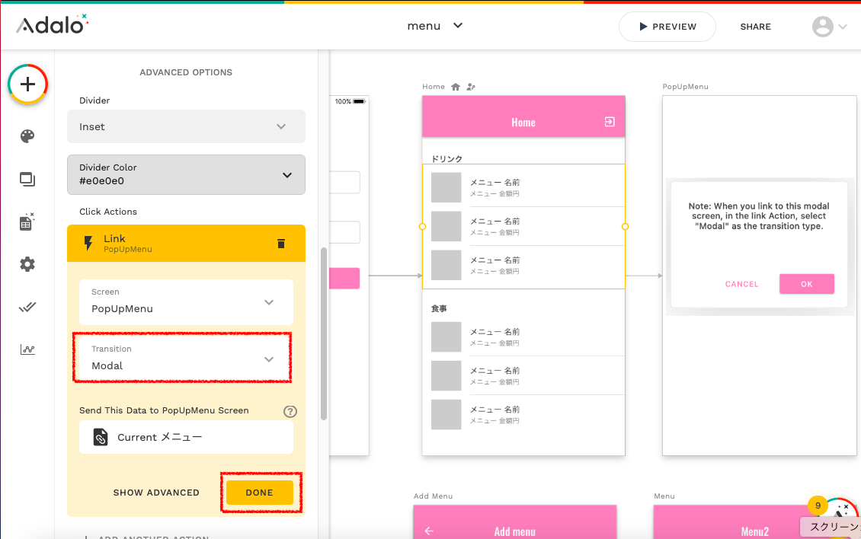Click the Home screen house icon
Viewport: 861px width, 539px height.
455,87
